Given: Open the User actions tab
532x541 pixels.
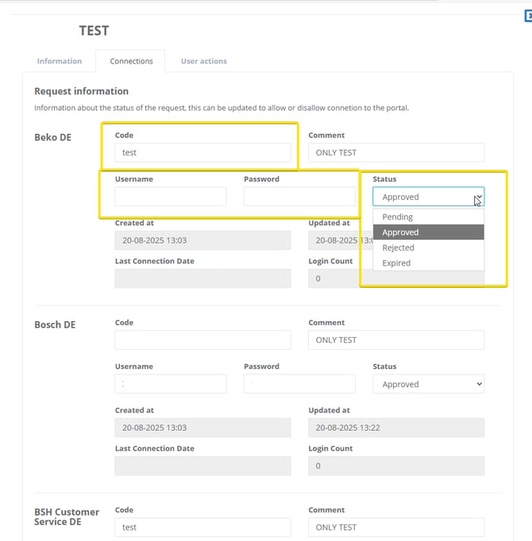Looking at the screenshot, I should (203, 61).
